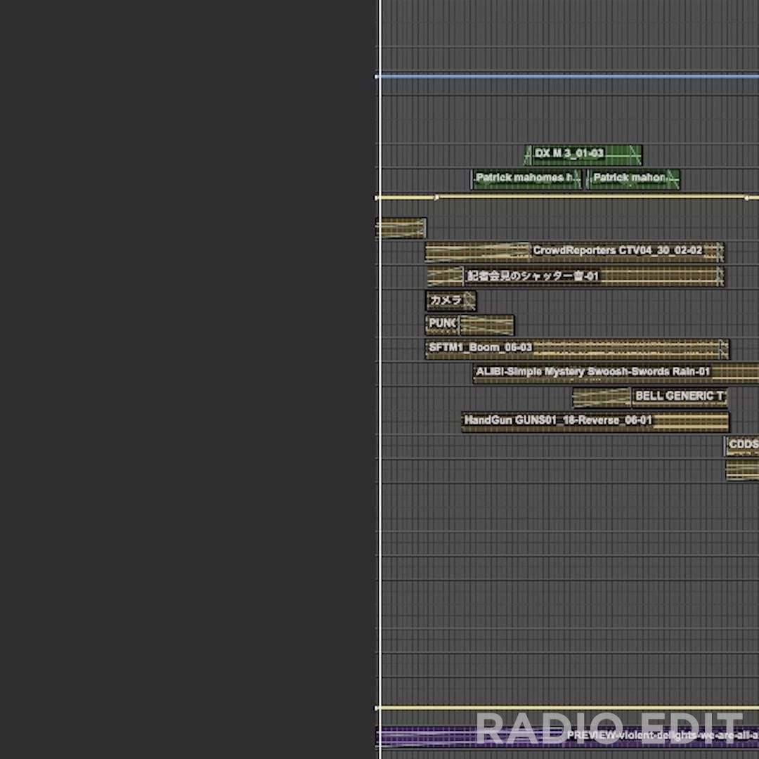Click the blue automation line near top
This screenshot has width=759, height=759.
coord(562,76)
